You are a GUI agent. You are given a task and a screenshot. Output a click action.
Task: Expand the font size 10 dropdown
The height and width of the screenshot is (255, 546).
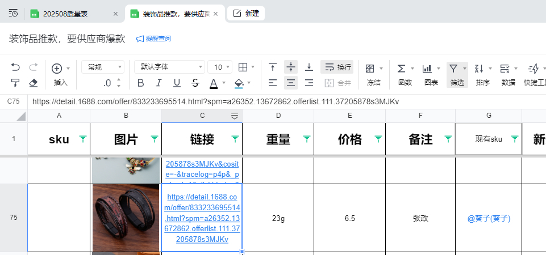220,67
